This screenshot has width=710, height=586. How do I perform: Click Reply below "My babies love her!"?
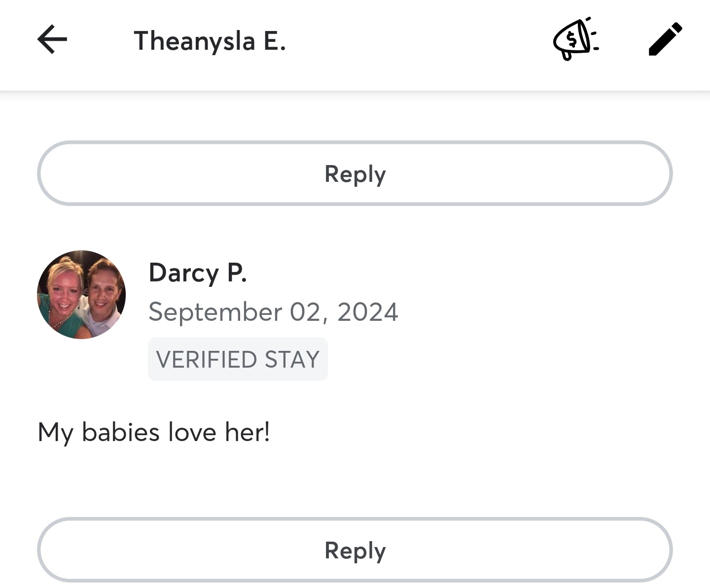[355, 550]
